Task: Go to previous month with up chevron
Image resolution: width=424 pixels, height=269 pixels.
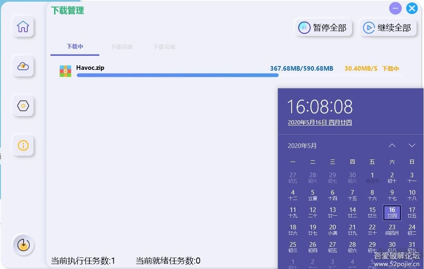Action: pos(392,145)
